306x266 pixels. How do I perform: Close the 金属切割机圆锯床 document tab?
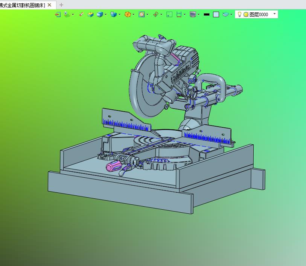tap(49, 5)
